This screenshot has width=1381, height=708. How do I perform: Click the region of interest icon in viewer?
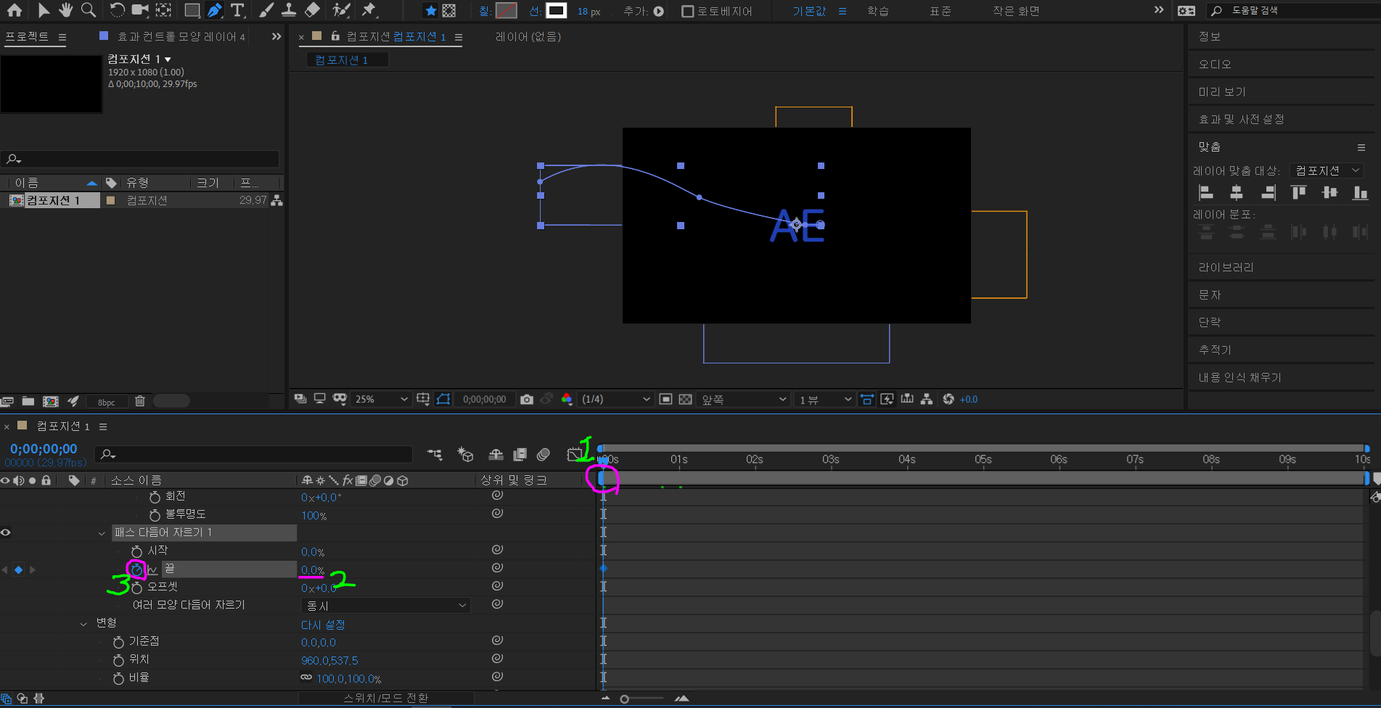(665, 400)
